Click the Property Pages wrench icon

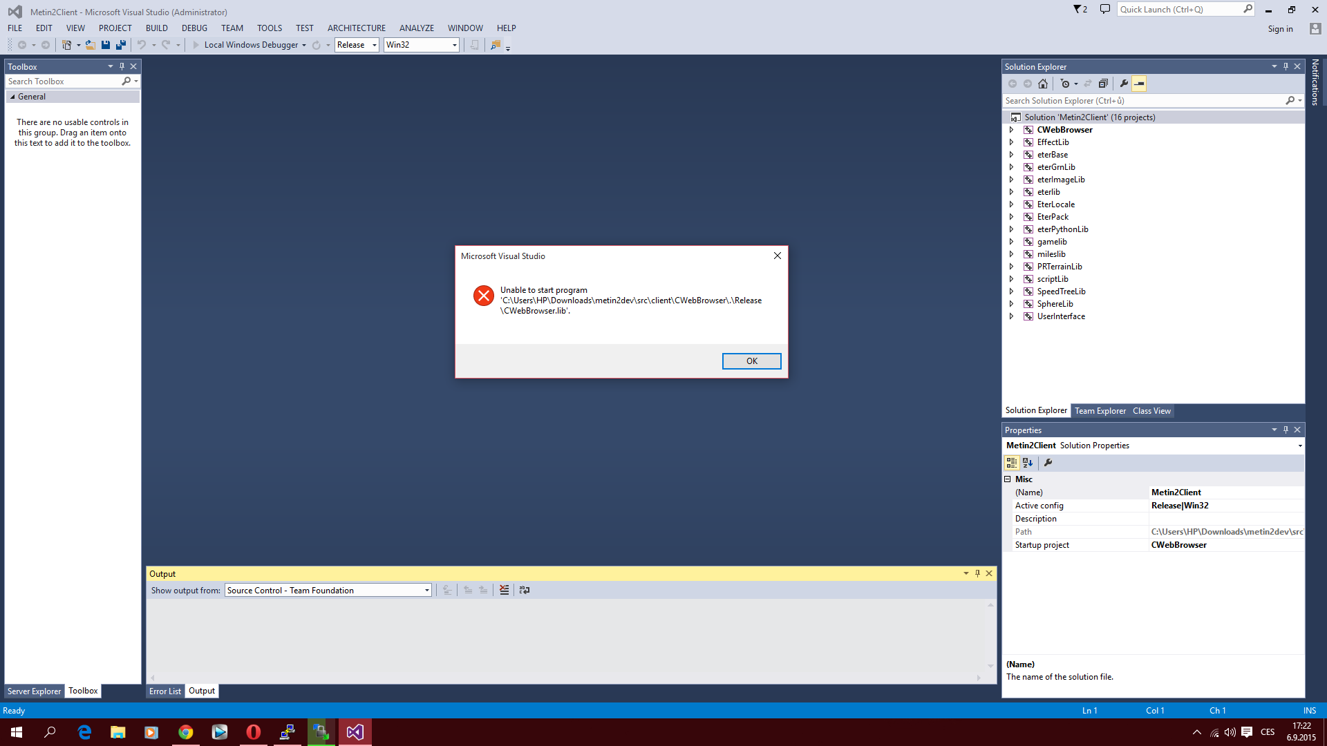[1048, 463]
